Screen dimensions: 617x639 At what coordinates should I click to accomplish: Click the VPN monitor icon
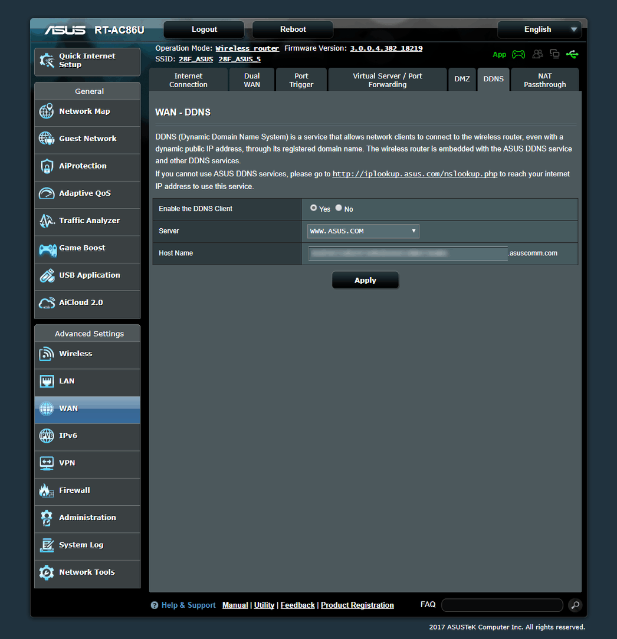(x=47, y=463)
